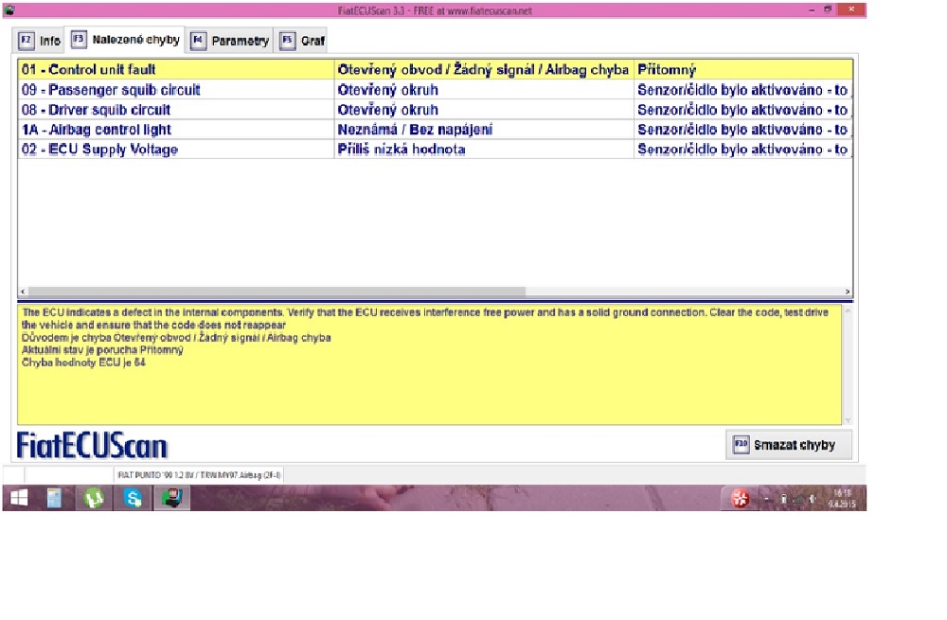The height and width of the screenshot is (620, 947).
Task: Open Skype from the taskbar
Action: [132, 498]
